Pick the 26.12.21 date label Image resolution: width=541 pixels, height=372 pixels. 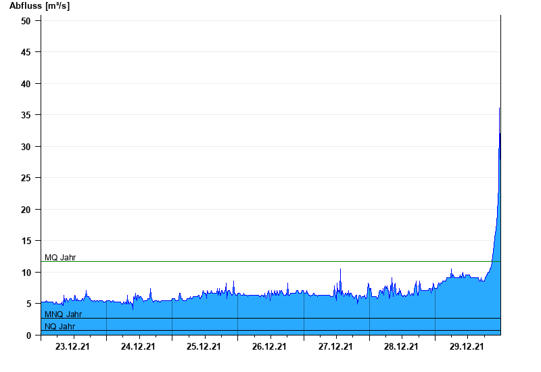[269, 347]
